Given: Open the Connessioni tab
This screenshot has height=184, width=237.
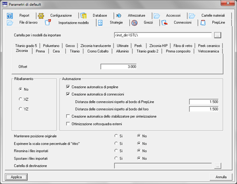Looking at the screenshot, I should [179, 23].
